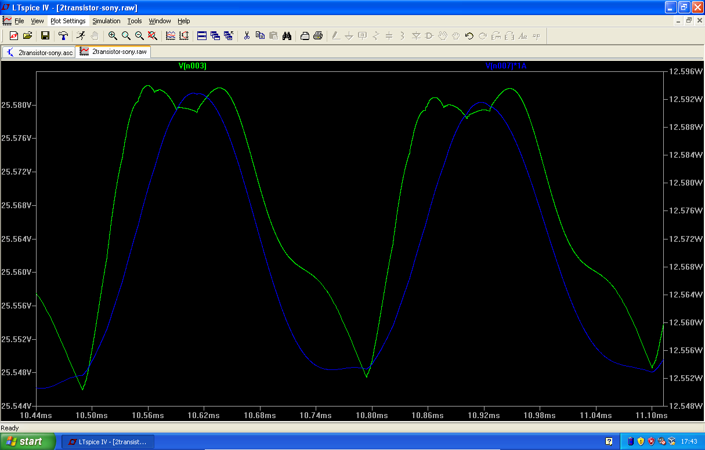Click the LTspice IV taskbar button
Viewport: 705px width, 450px height.
click(x=108, y=442)
